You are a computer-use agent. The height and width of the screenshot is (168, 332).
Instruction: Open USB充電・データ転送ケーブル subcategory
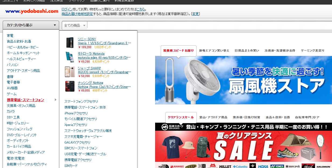[x=85, y=154]
